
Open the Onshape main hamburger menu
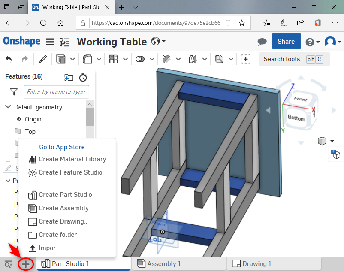pyautogui.click(x=50, y=42)
